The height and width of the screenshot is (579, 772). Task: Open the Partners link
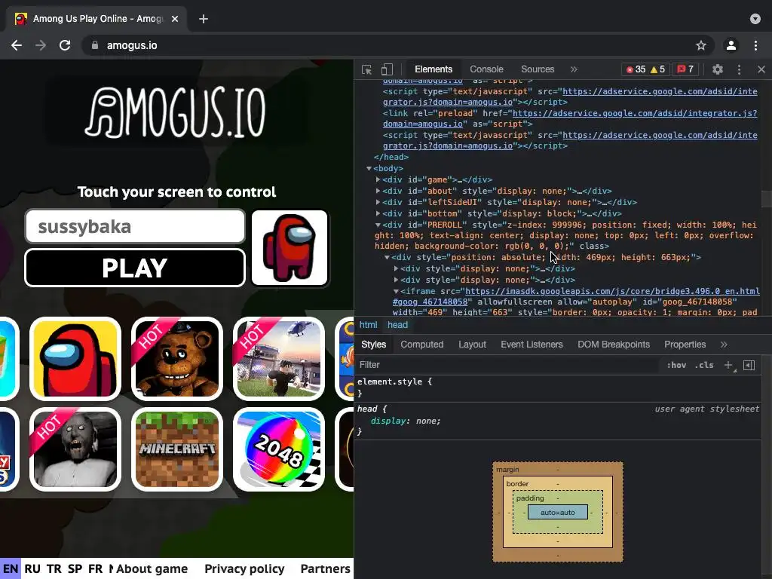pyautogui.click(x=326, y=568)
